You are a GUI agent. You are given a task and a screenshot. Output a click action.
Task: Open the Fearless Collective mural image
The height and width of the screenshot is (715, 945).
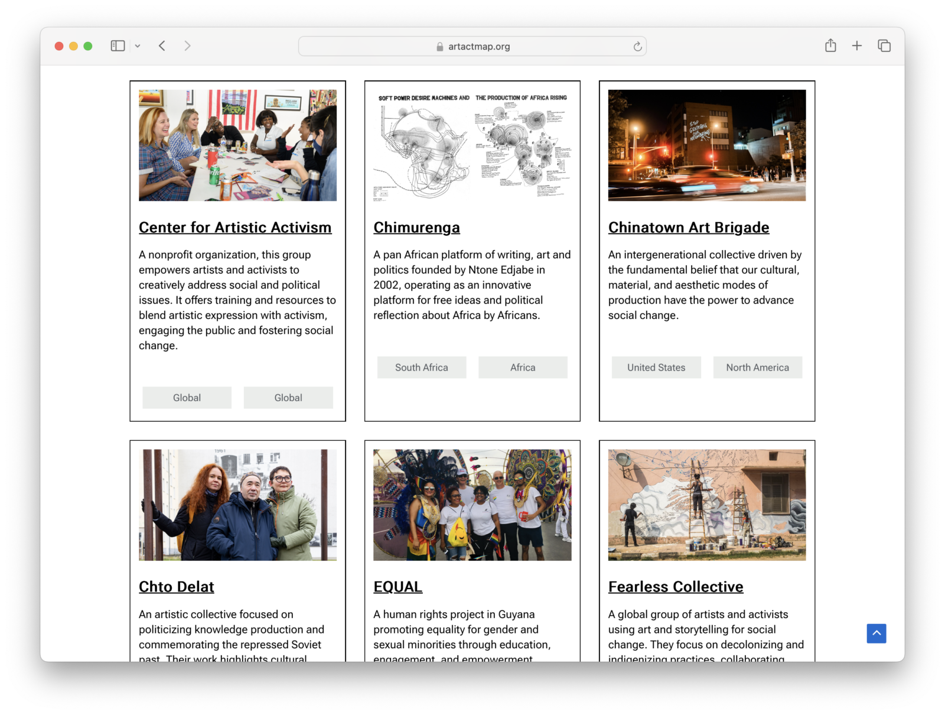[x=707, y=505]
